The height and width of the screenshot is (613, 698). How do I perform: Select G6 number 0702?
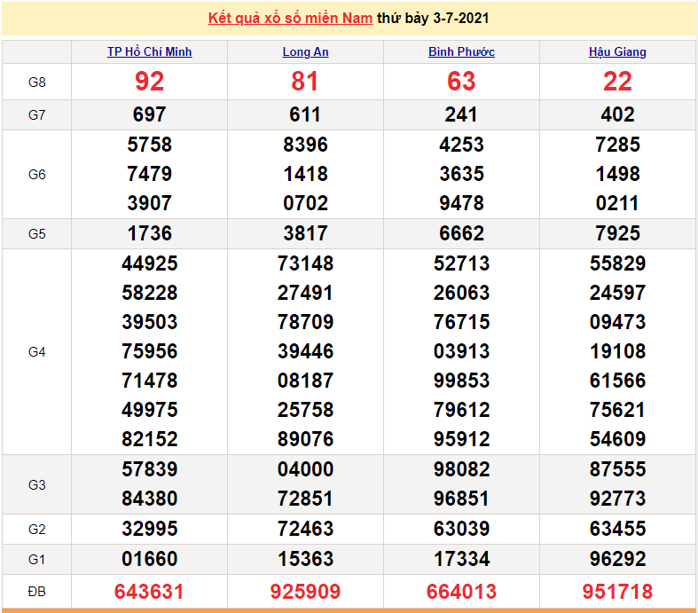point(305,203)
